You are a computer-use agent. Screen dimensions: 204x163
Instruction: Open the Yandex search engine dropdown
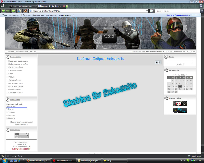click(x=154, y=11)
